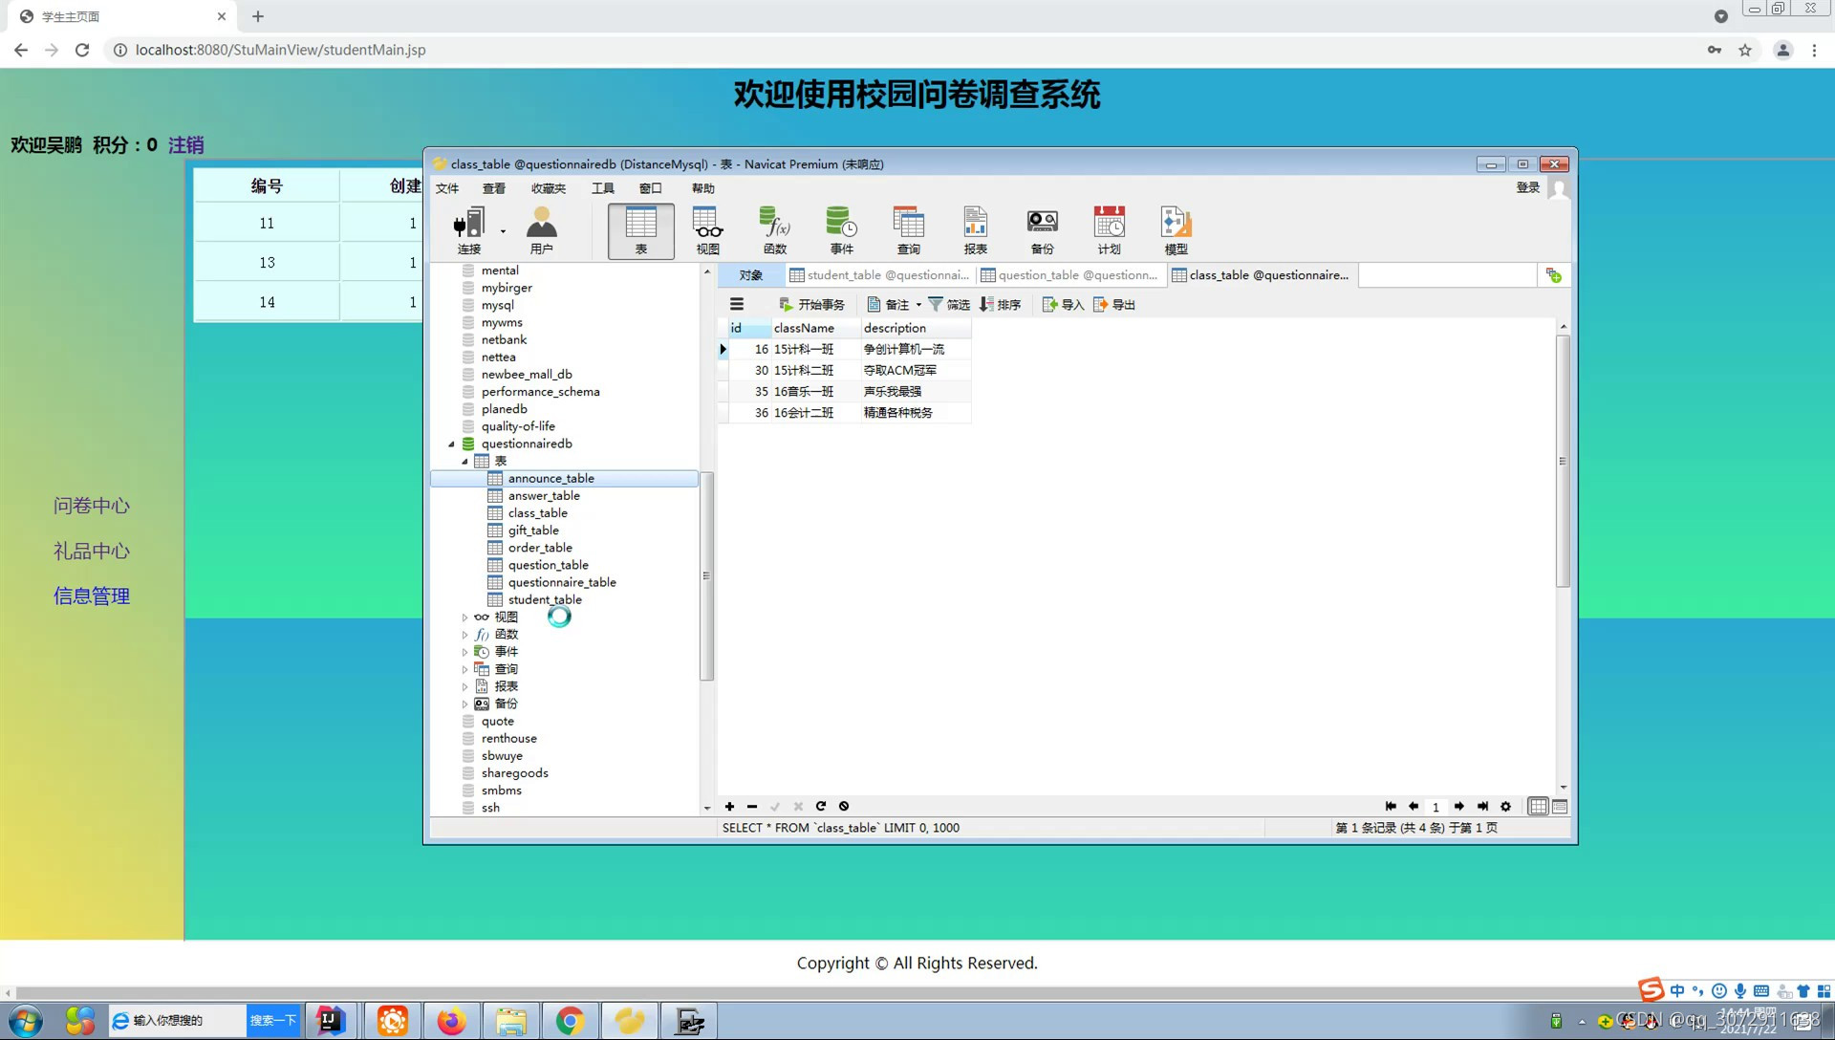The height and width of the screenshot is (1040, 1835).
Task: Click the delete record minus icon
Action: 752,807
